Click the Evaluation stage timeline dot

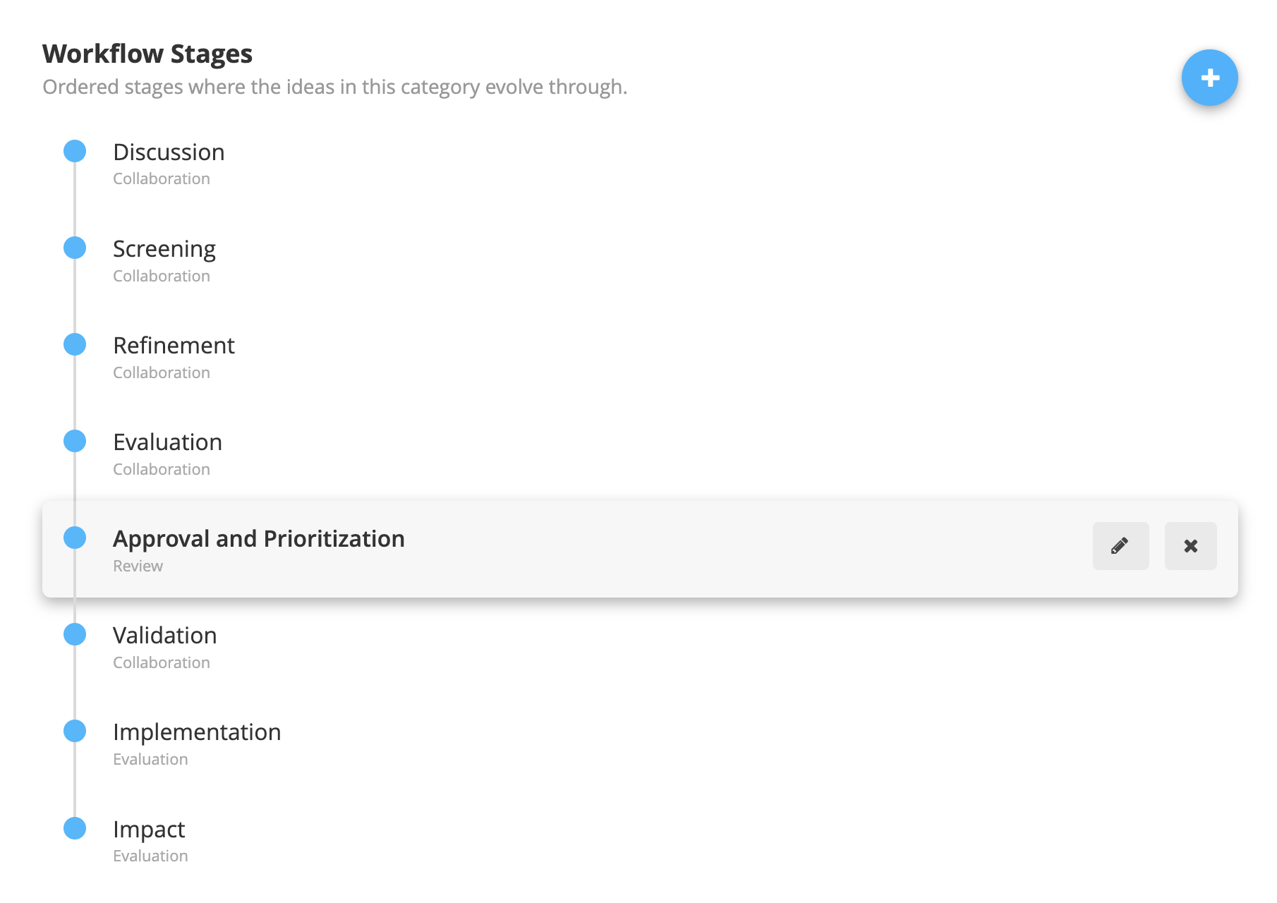click(x=75, y=441)
